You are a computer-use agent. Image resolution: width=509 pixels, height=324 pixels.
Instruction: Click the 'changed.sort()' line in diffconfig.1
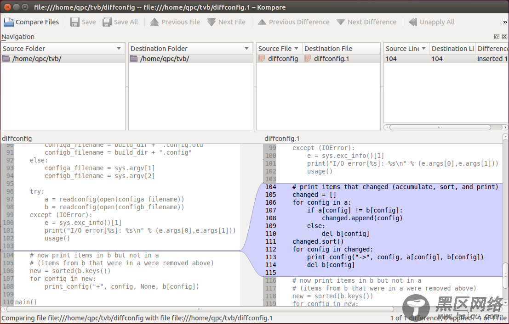[x=318, y=241]
